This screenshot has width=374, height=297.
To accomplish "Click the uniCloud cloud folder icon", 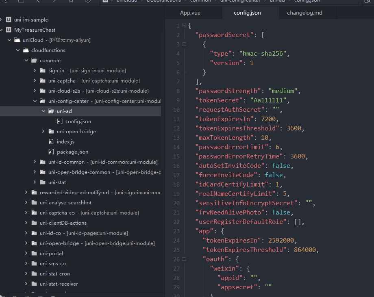I will point(17,40).
